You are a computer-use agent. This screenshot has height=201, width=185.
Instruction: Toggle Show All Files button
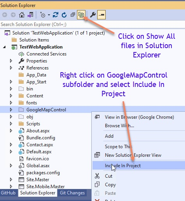pos(81,15)
